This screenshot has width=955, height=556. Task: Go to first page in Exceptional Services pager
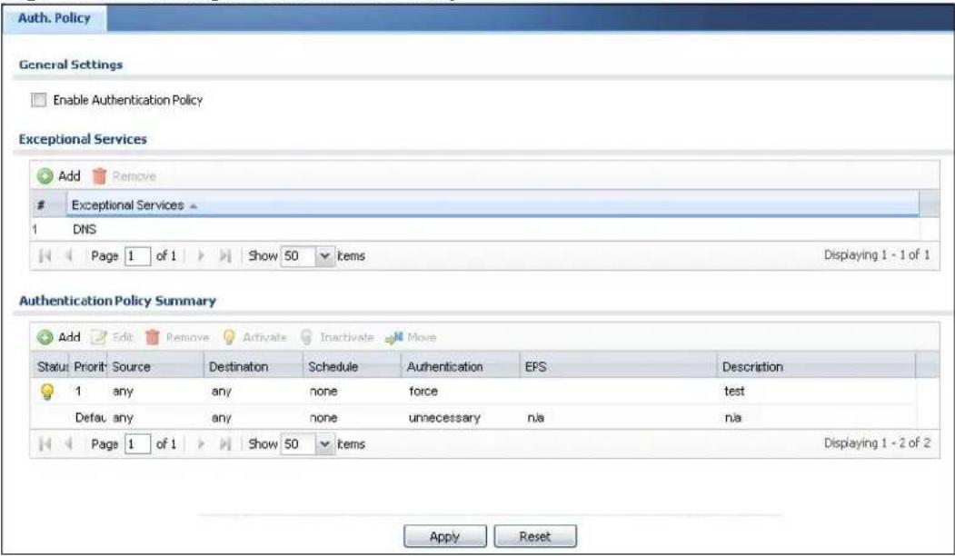click(x=45, y=256)
